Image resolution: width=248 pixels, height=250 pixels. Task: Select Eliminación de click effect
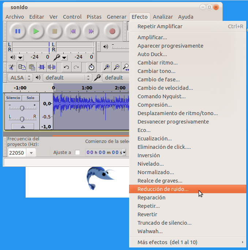[188, 147]
